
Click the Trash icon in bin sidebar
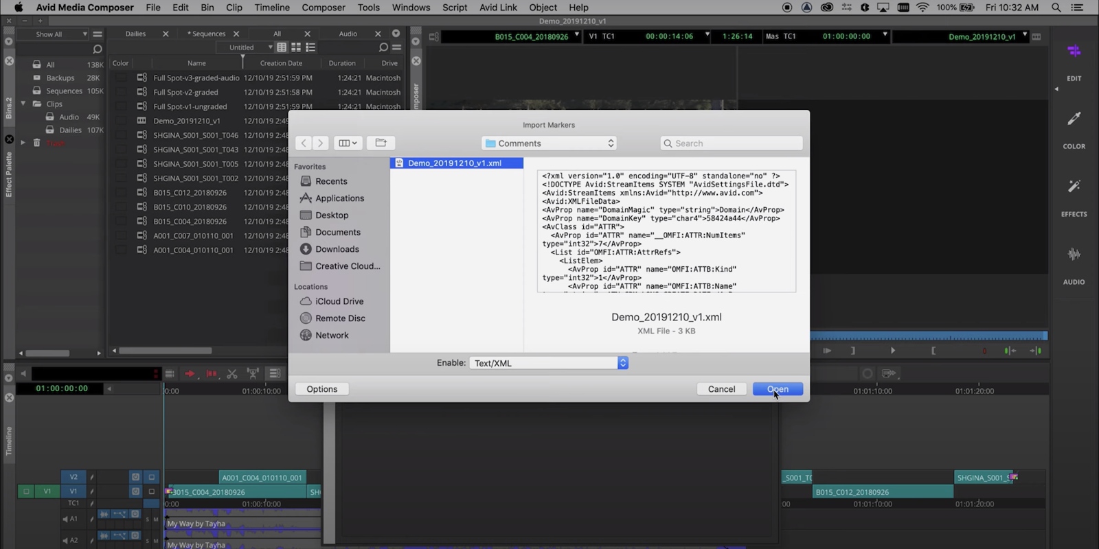[x=37, y=143]
